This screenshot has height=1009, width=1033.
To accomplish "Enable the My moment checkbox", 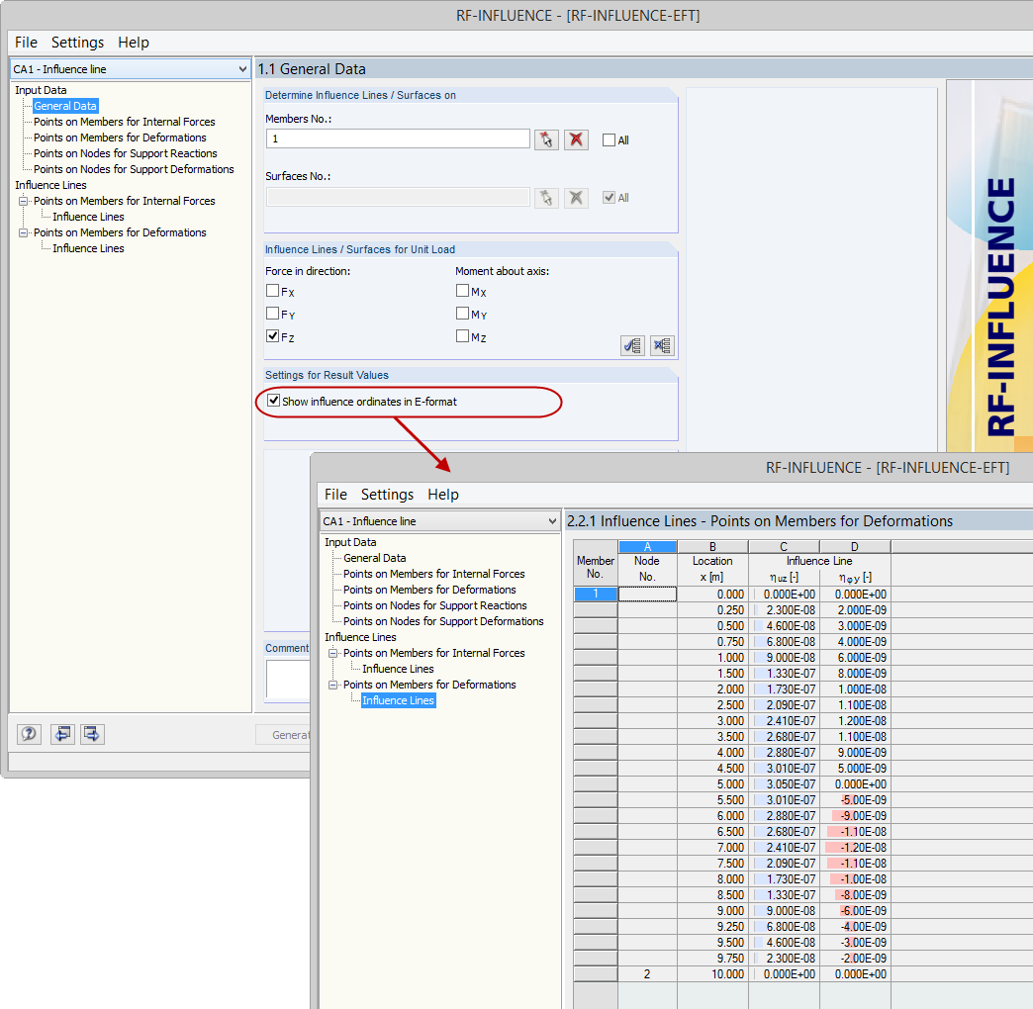I will pos(462,313).
